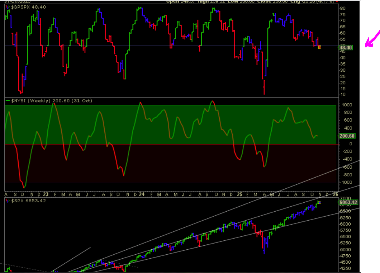Screen dimensions: 380x273
Task: Click the 6250 price level on SPX axis
Action: click(x=345, y=218)
